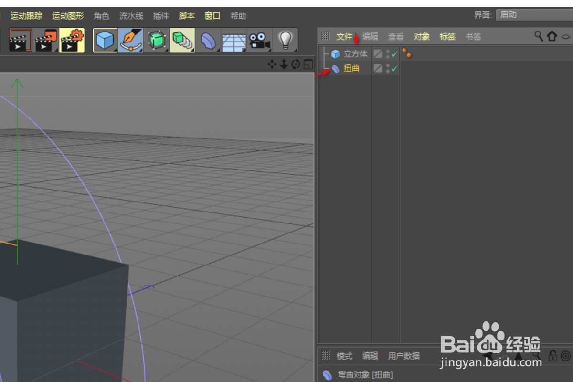Open 运动跟踪 menu
The width and height of the screenshot is (573, 382).
[26, 16]
